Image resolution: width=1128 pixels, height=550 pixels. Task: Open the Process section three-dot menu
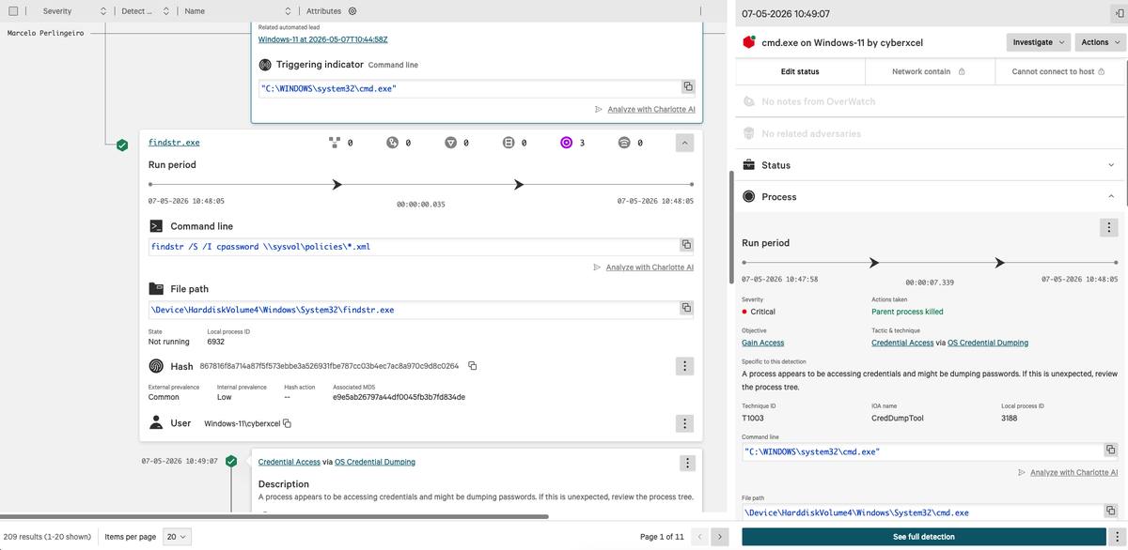tap(1108, 227)
